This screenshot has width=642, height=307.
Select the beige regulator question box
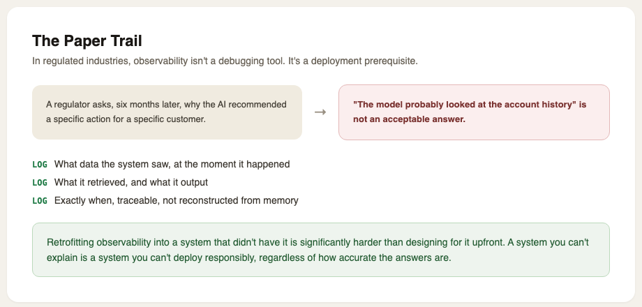167,112
